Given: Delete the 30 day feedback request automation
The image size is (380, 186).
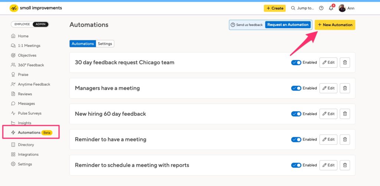Looking at the screenshot, I should point(345,62).
